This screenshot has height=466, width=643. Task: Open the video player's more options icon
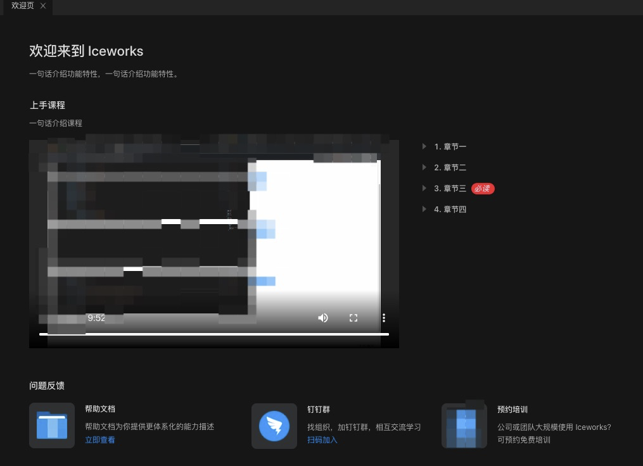coord(384,318)
